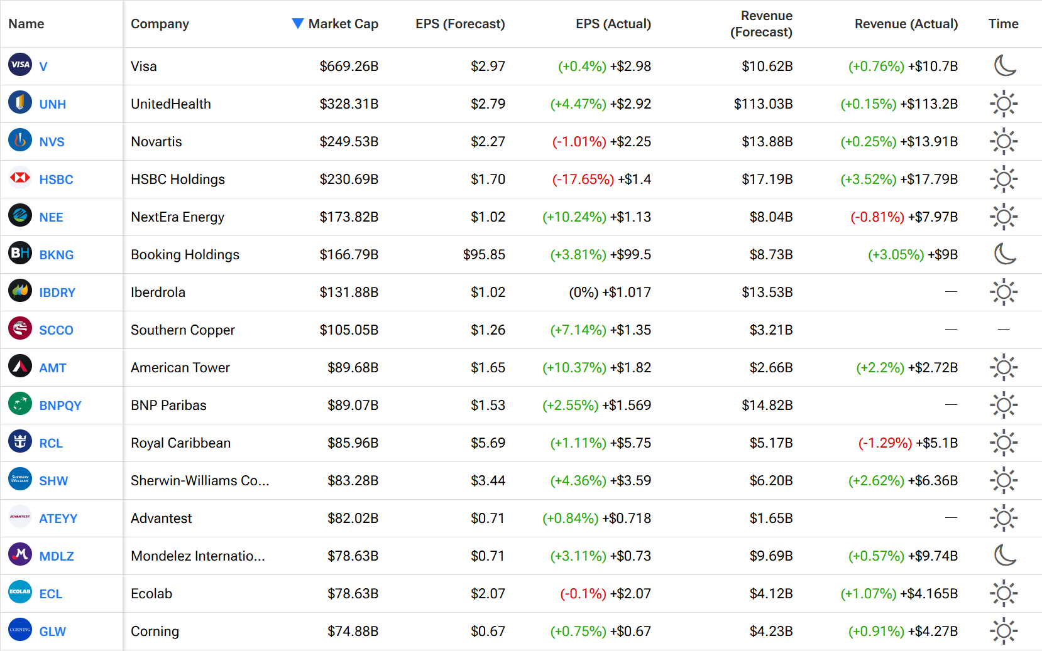The width and height of the screenshot is (1042, 651).
Task: Open the BKNG ticker link
Action: (x=57, y=255)
